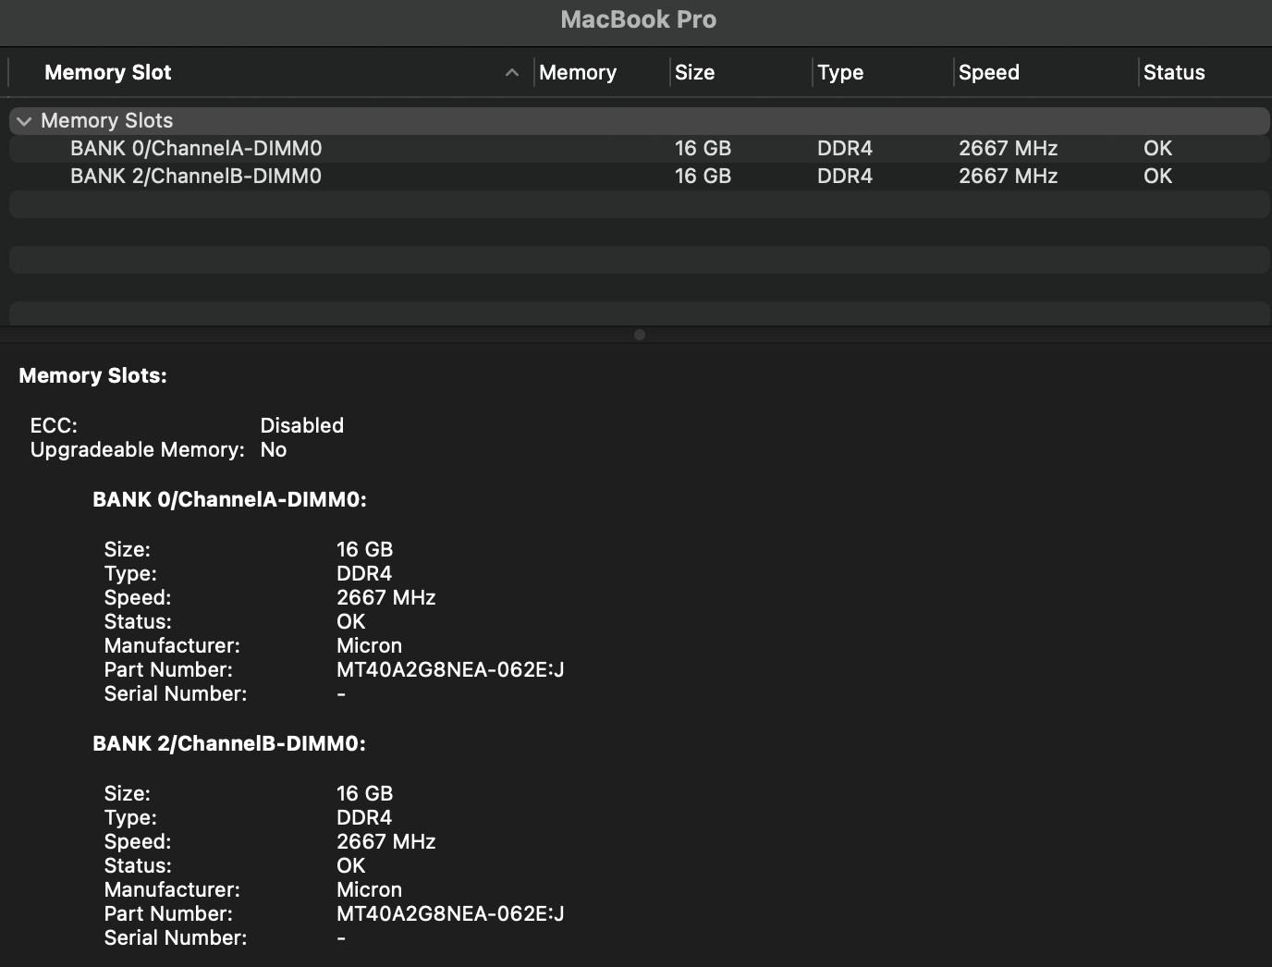Image resolution: width=1272 pixels, height=967 pixels.
Task: Select the BANK 2/ChannelB-DIMM0 row
Action: click(639, 177)
